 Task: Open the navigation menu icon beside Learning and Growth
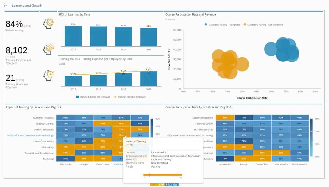[5, 5]
